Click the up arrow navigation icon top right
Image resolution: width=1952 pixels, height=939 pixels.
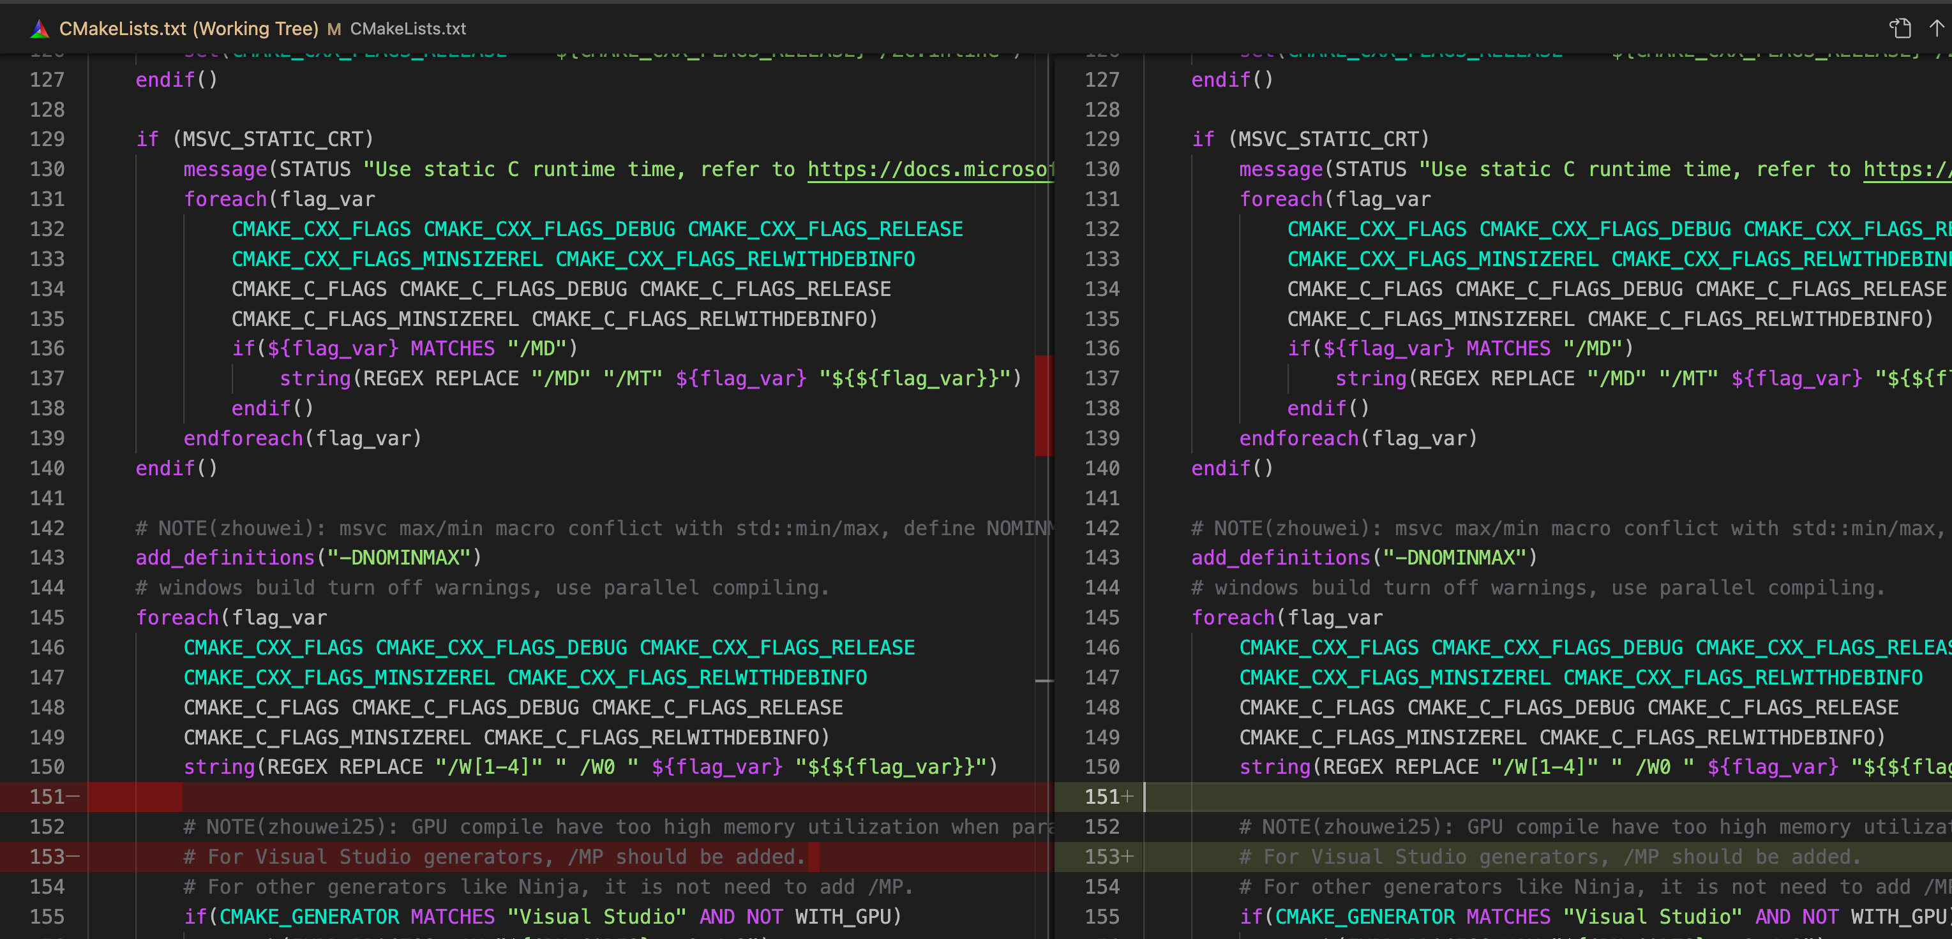click(x=1937, y=28)
